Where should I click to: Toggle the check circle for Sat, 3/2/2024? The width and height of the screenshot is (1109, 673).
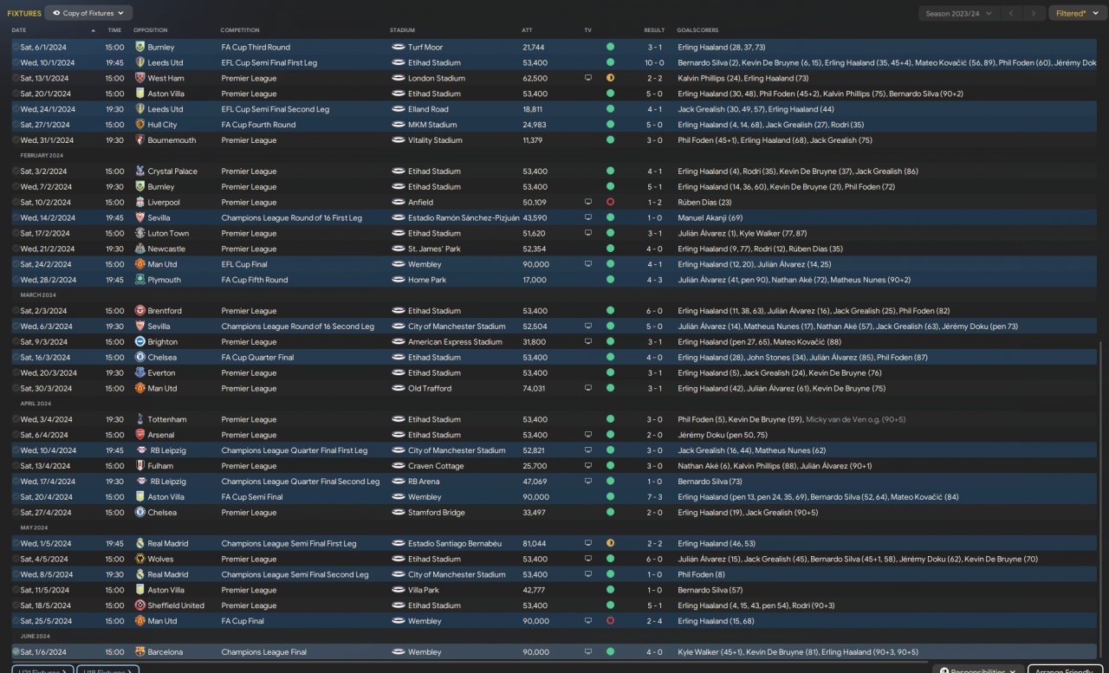click(16, 171)
